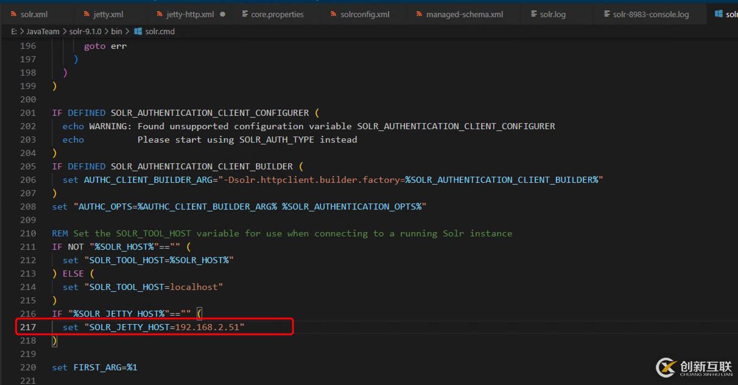Image resolution: width=738 pixels, height=385 pixels.
Task: Click the E: drive breadcrumb root
Action: coord(14,31)
